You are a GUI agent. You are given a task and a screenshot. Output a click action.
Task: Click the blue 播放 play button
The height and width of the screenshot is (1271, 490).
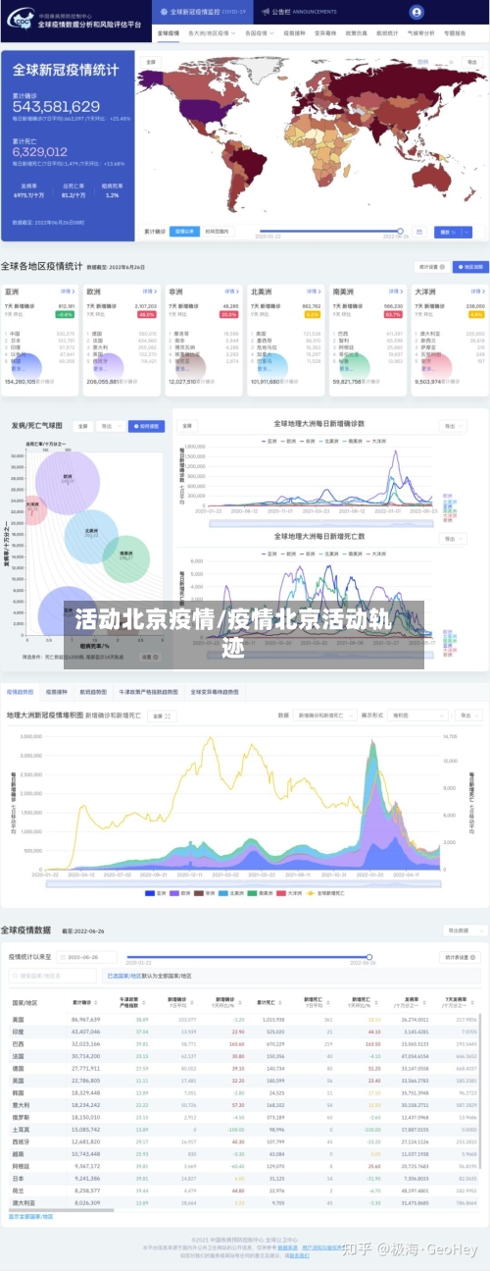pyautogui.click(x=452, y=232)
